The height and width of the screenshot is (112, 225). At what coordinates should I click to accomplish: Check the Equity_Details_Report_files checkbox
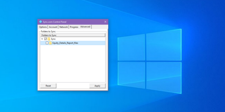point(47,43)
